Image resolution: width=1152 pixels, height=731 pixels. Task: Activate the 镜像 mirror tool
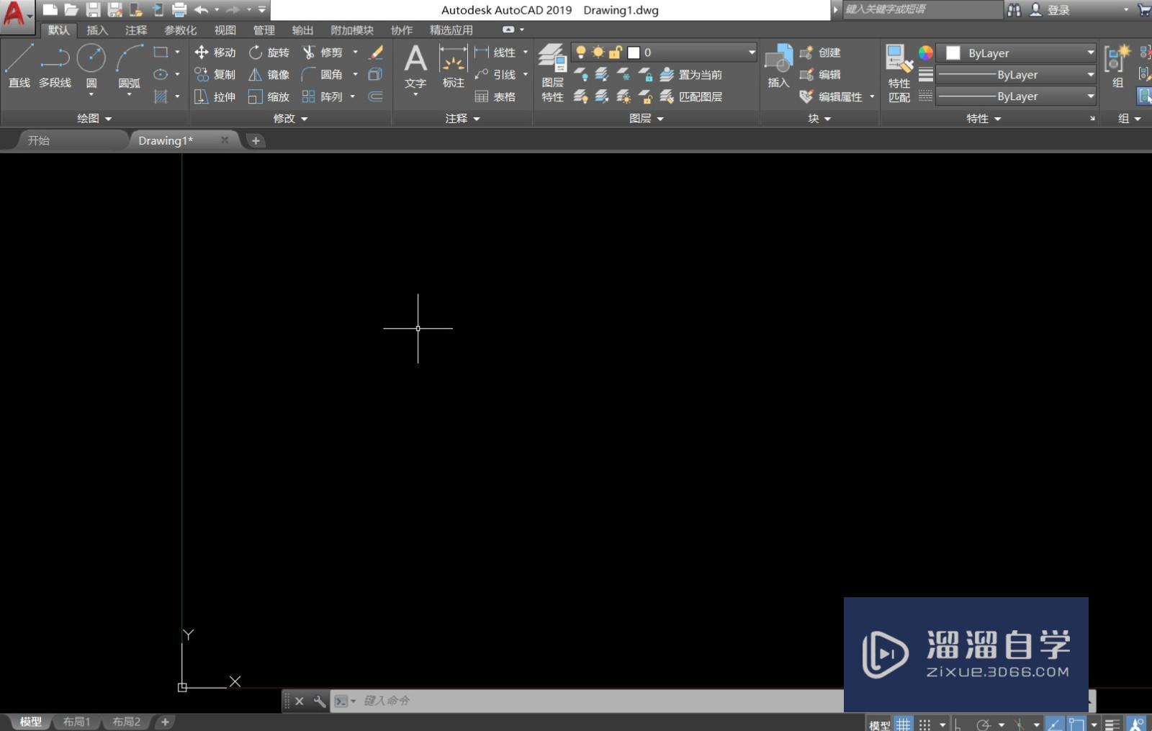pos(269,74)
